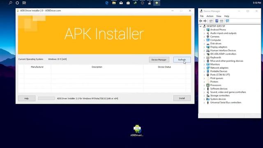The width and height of the screenshot is (263, 148).
Task: Click the APK Installer banner image
Action: point(104,35)
